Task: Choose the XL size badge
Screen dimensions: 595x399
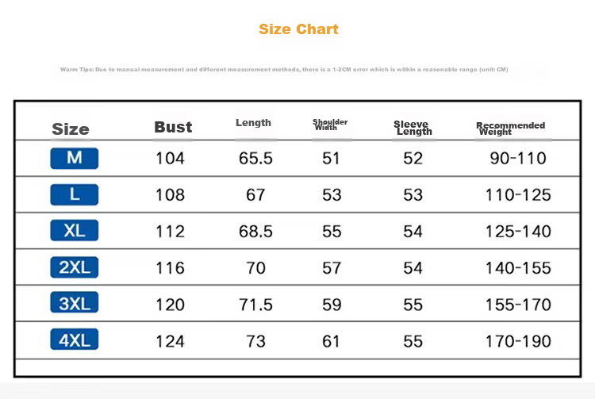Action: pos(75,230)
